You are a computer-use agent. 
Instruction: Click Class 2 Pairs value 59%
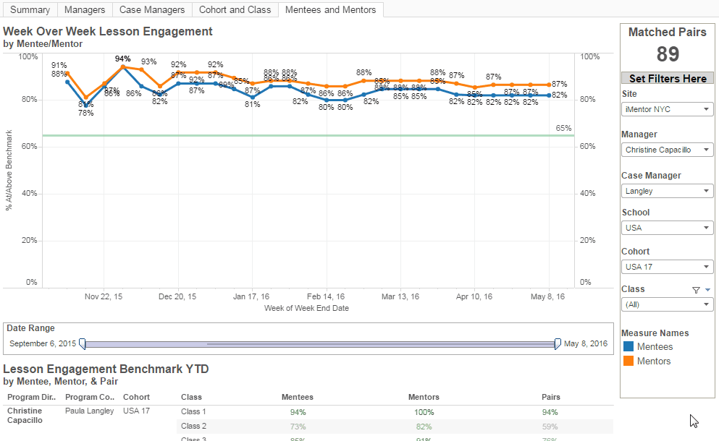click(550, 427)
